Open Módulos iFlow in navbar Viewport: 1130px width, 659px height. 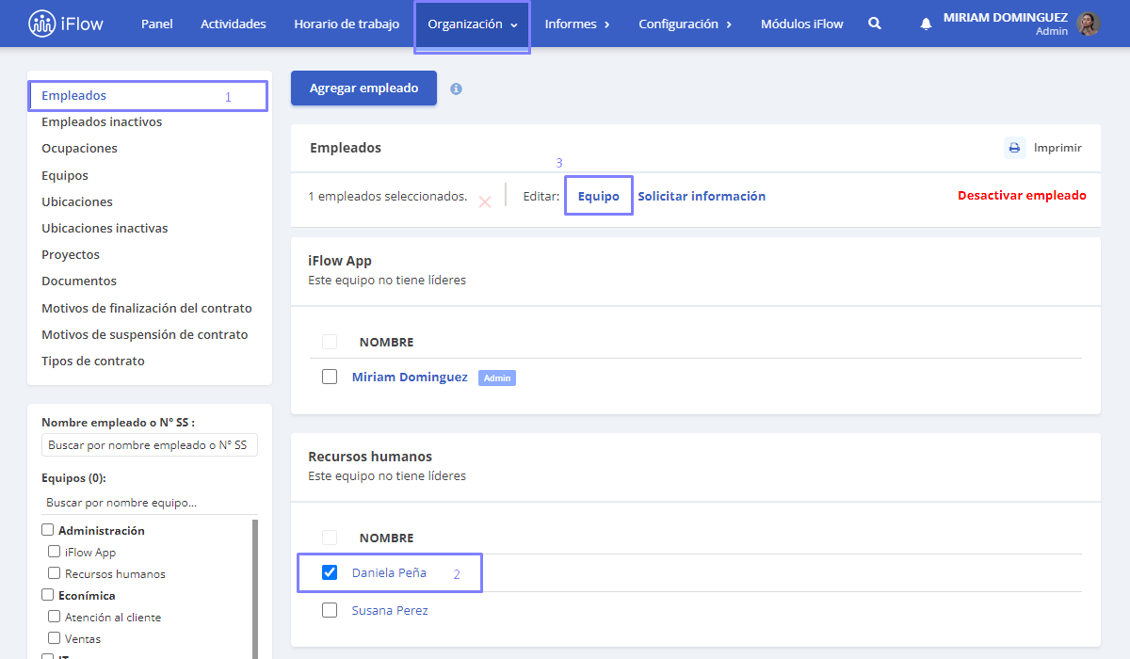point(802,24)
